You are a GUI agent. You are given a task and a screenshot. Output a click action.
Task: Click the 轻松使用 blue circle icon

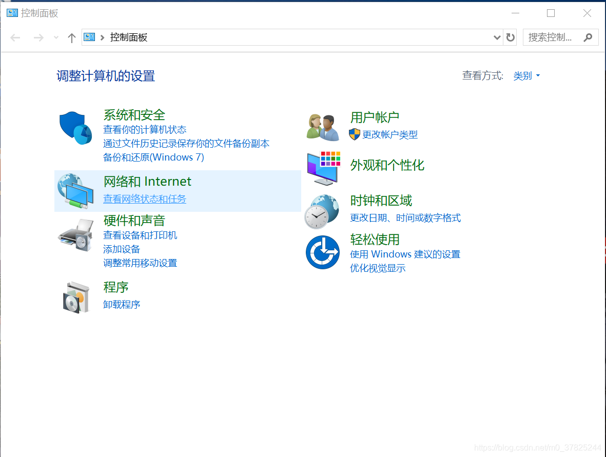323,252
